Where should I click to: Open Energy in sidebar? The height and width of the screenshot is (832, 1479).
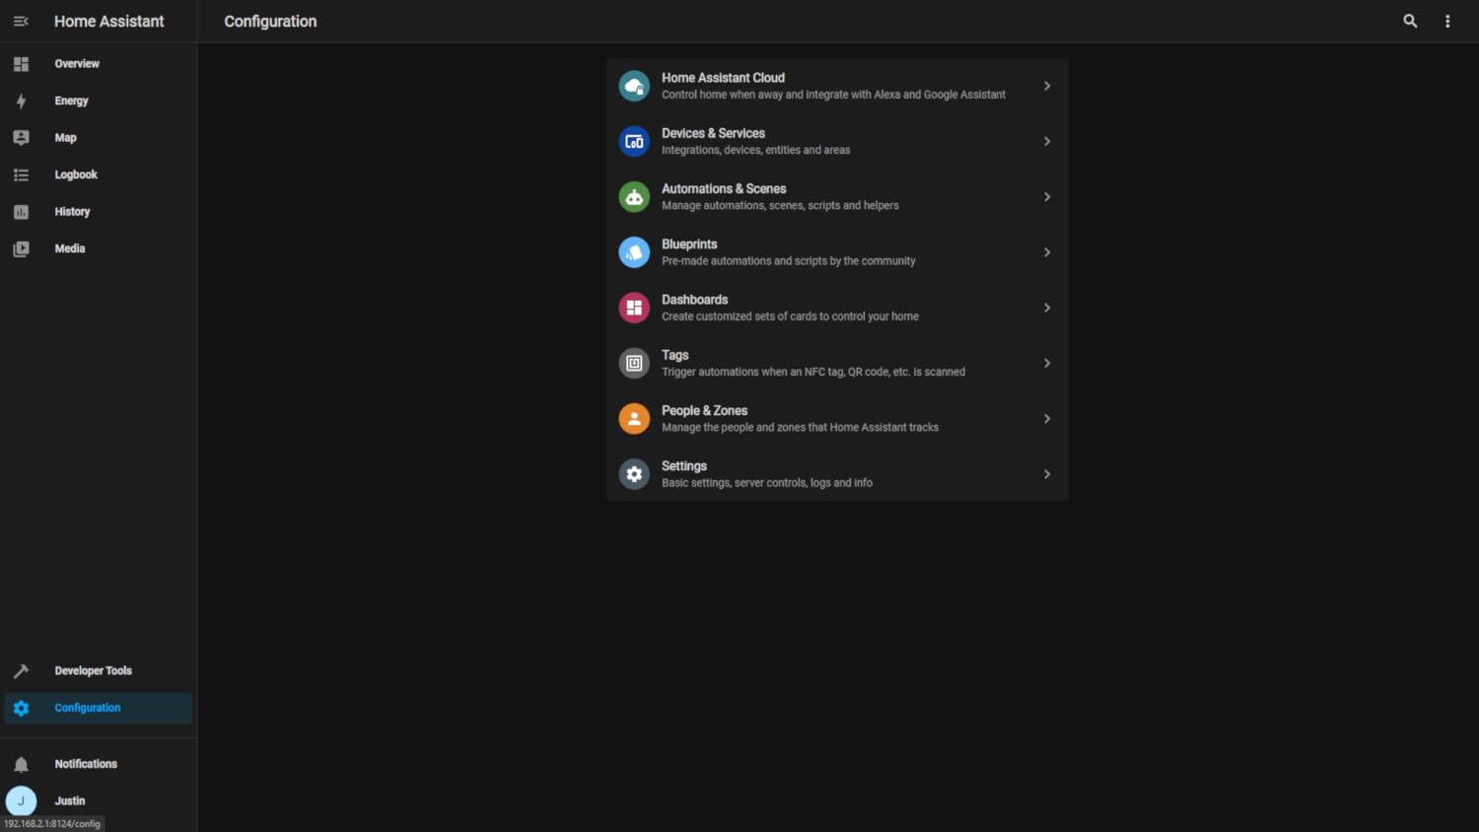pos(71,101)
